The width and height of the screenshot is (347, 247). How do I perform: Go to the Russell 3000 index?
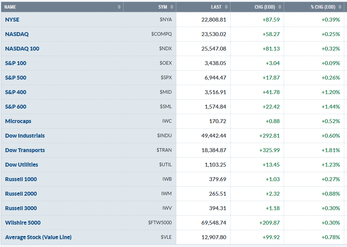(x=21, y=208)
